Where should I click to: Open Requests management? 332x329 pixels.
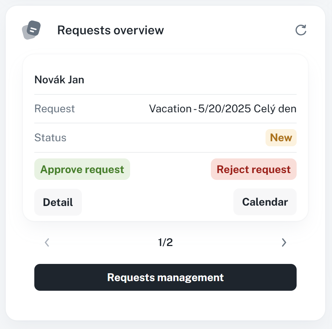point(165,277)
